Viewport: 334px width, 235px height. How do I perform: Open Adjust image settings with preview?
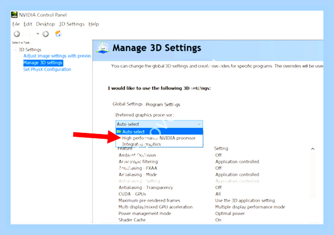click(57, 56)
